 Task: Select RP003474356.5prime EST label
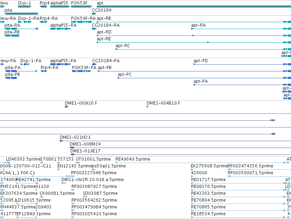coord(250,166)
